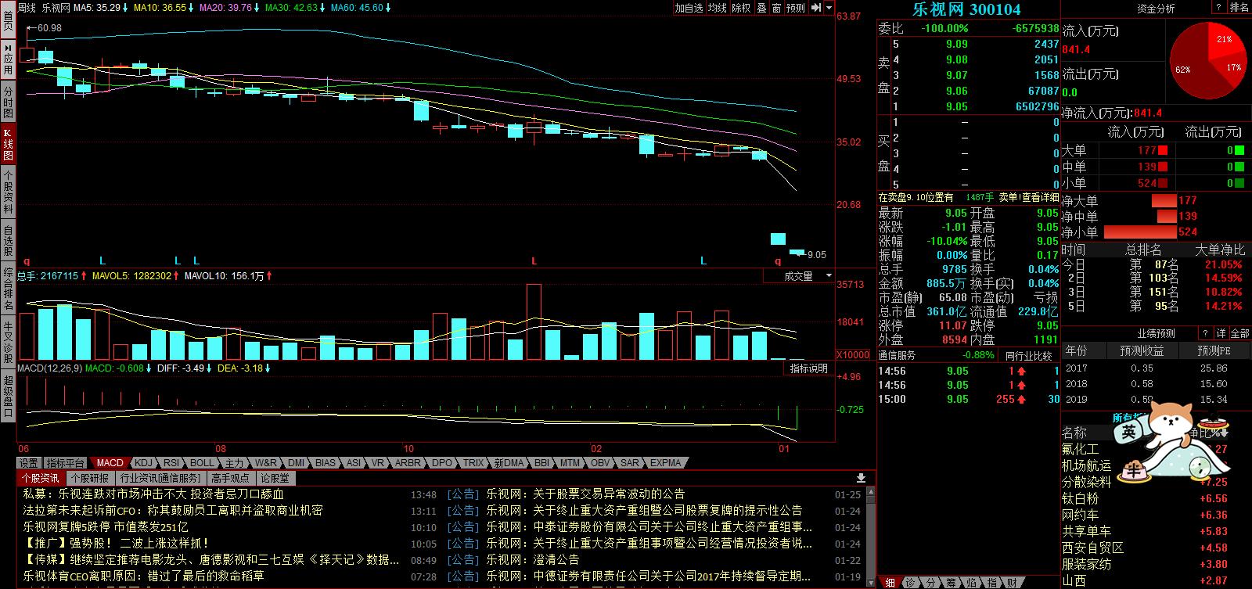The image size is (1252, 589).
Task: Expand the MA30 indicator dropdown arrow
Action: point(322,8)
